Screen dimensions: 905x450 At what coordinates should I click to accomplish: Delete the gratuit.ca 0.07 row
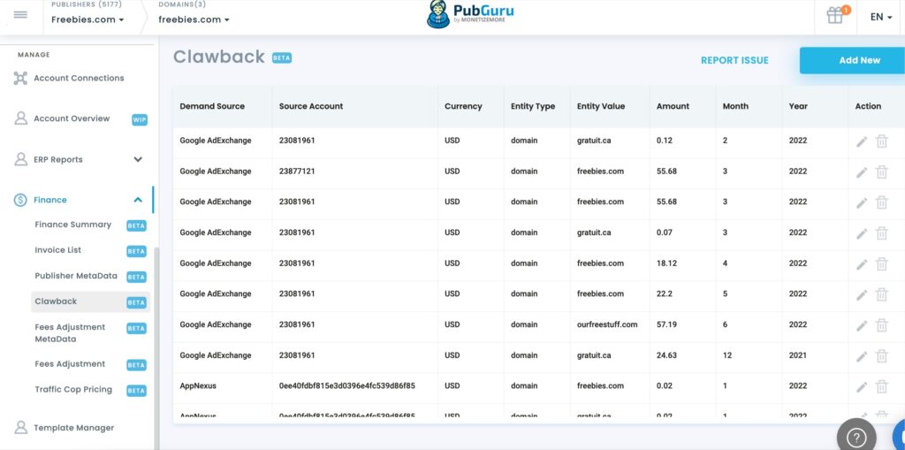(x=881, y=233)
